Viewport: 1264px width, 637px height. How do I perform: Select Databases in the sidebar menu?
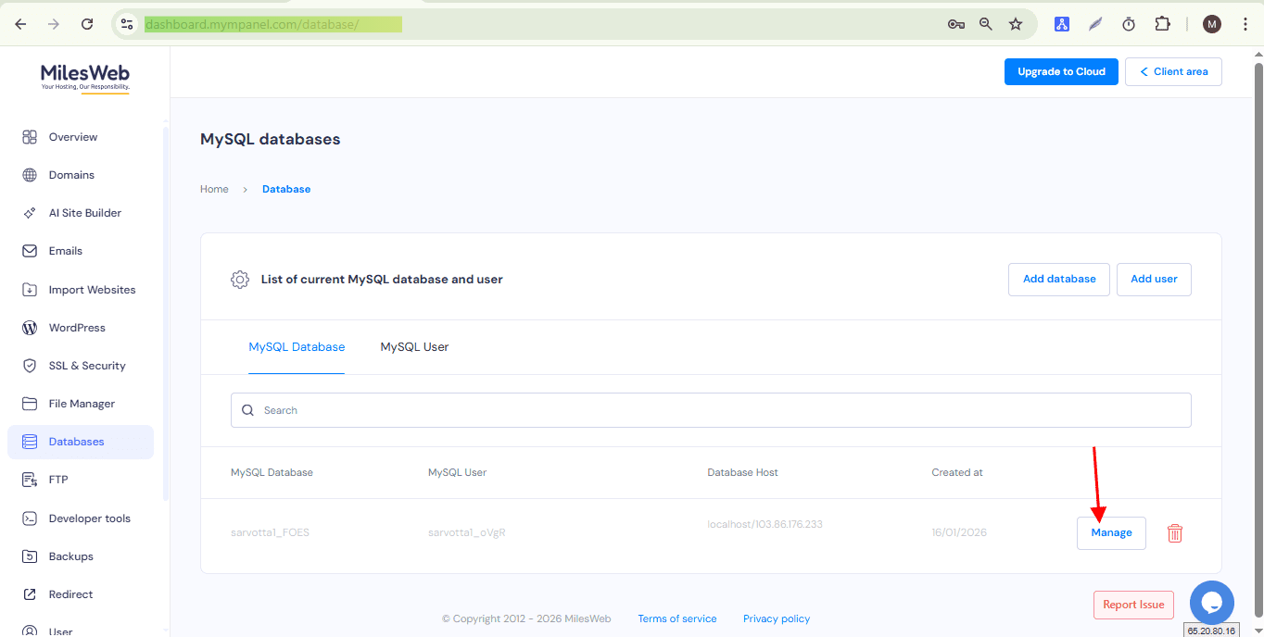click(77, 441)
